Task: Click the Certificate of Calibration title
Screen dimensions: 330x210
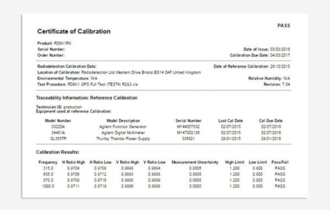Action: click(x=74, y=31)
